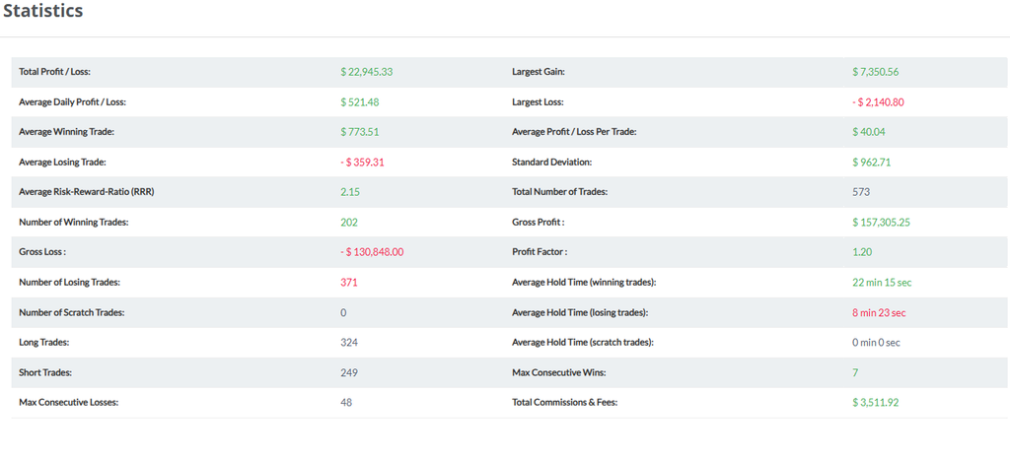1010x458 pixels.
Task: Select the Max Consecutive Losses label
Action: (x=69, y=403)
